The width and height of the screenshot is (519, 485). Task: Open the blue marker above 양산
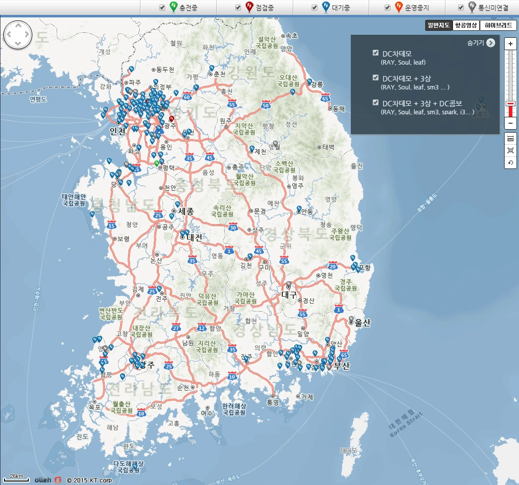[x=327, y=340]
